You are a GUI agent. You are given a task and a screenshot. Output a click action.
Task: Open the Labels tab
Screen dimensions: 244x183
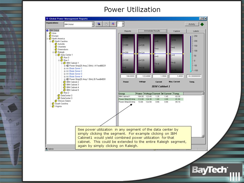[196, 31]
